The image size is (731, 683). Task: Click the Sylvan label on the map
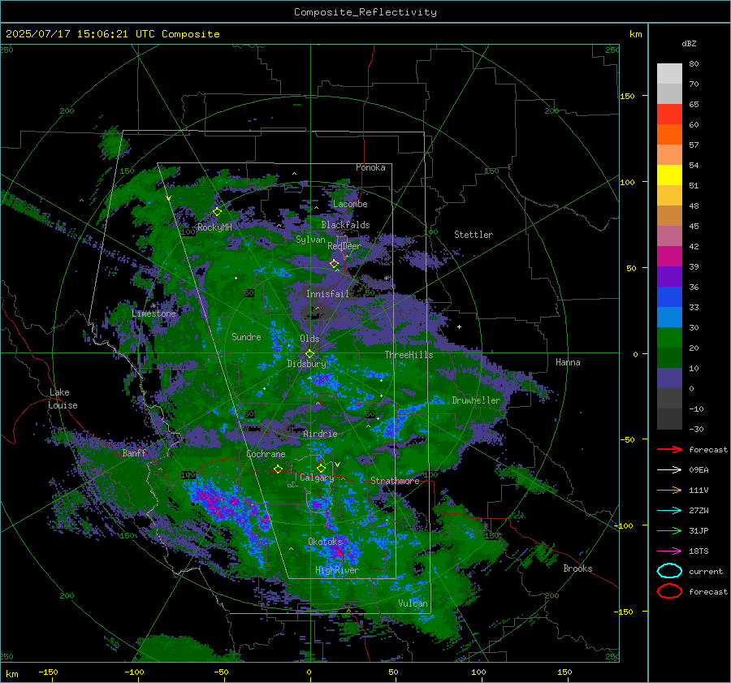pos(310,240)
